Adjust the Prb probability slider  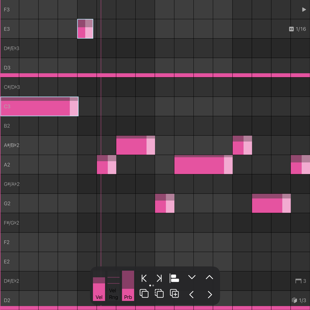(128, 286)
